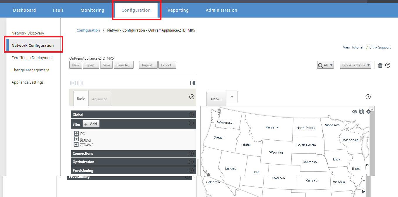The image size is (398, 197).
Task: Open the map settings gear icon
Action: point(368,112)
